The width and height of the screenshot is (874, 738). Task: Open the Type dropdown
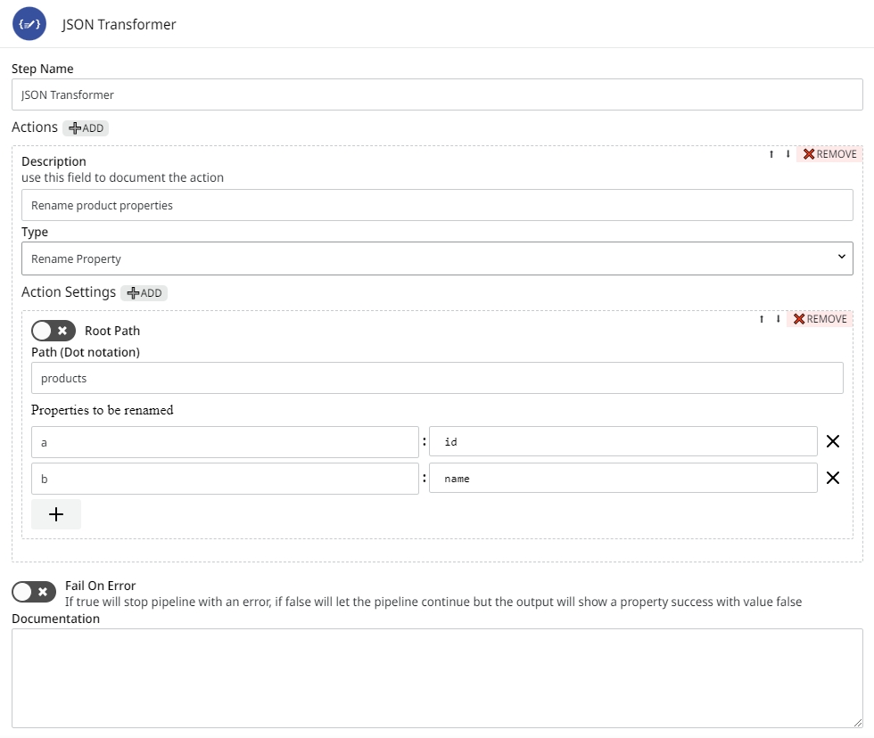[437, 258]
